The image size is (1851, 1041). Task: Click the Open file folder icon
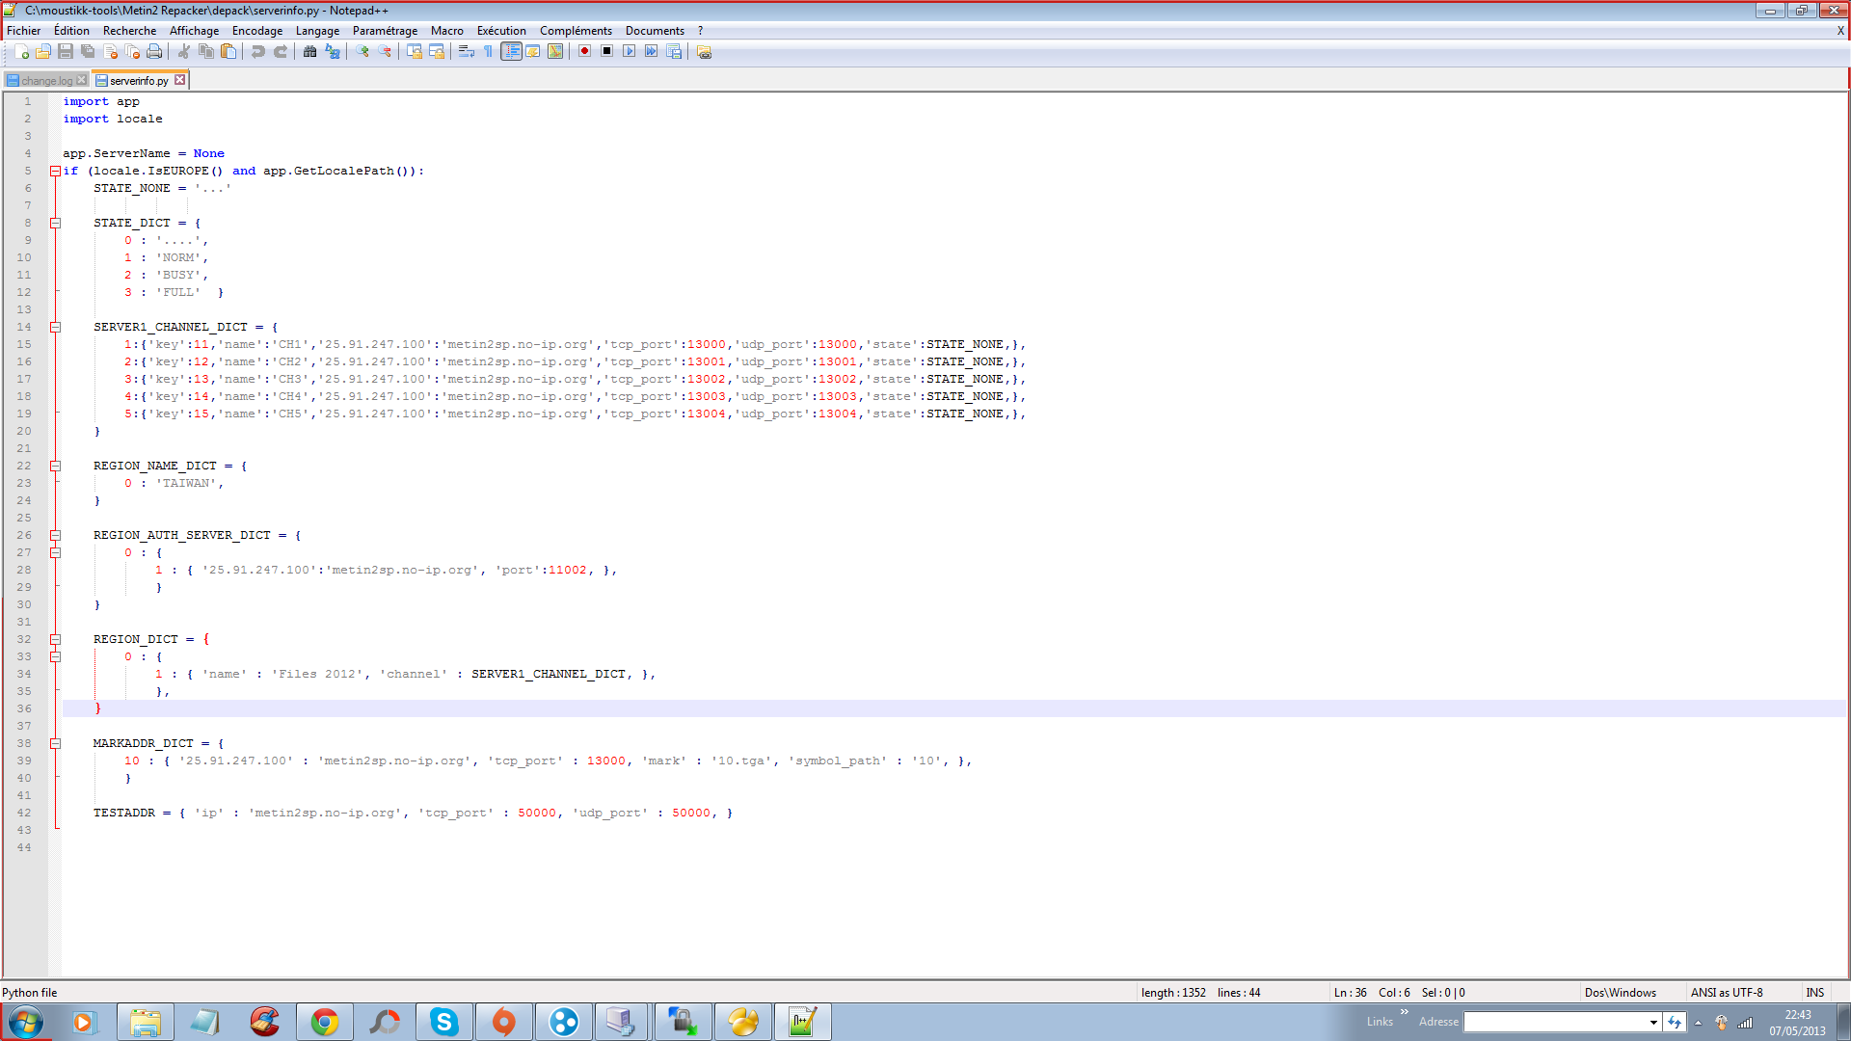[43, 52]
